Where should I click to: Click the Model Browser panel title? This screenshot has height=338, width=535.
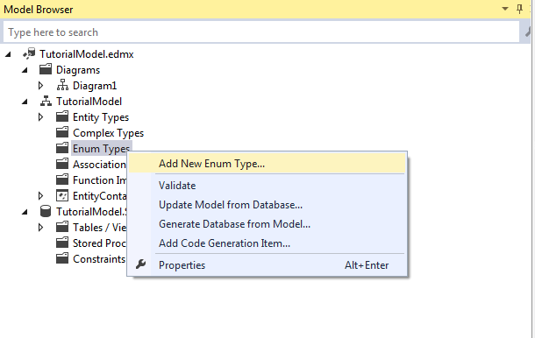pos(39,10)
